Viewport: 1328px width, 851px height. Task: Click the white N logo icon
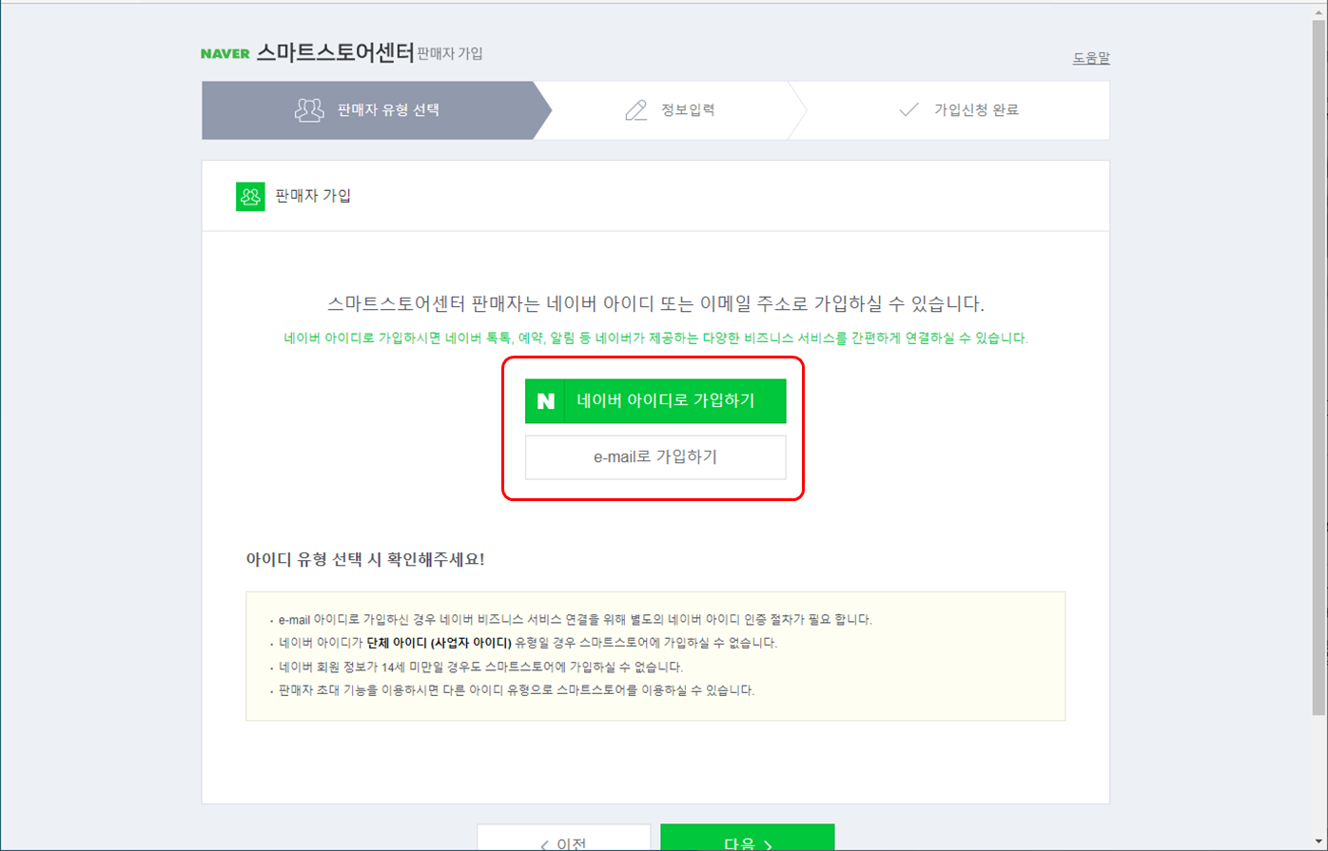point(546,401)
